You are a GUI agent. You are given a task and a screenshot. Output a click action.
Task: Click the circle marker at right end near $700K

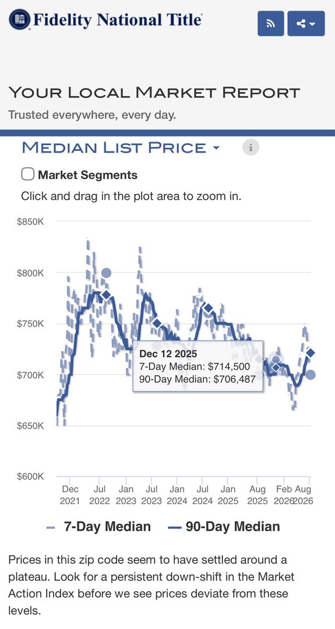click(311, 374)
